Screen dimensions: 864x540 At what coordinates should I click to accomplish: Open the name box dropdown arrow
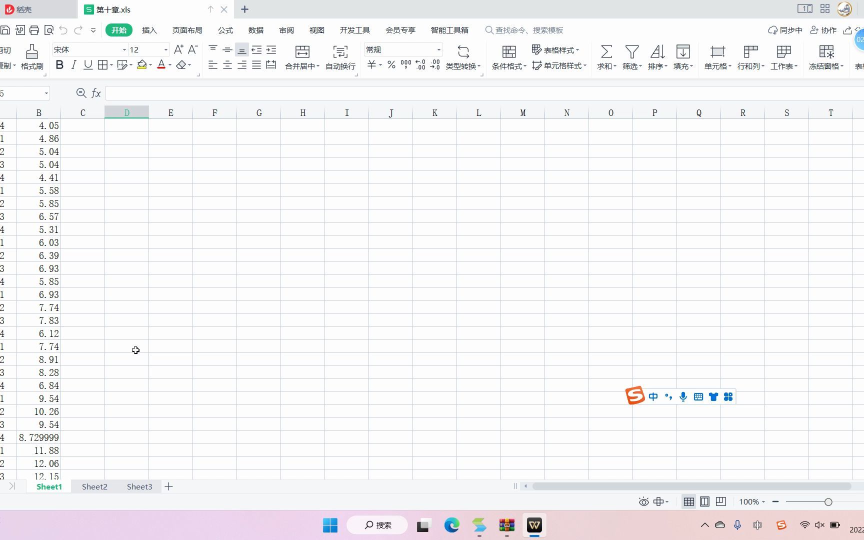(46, 93)
